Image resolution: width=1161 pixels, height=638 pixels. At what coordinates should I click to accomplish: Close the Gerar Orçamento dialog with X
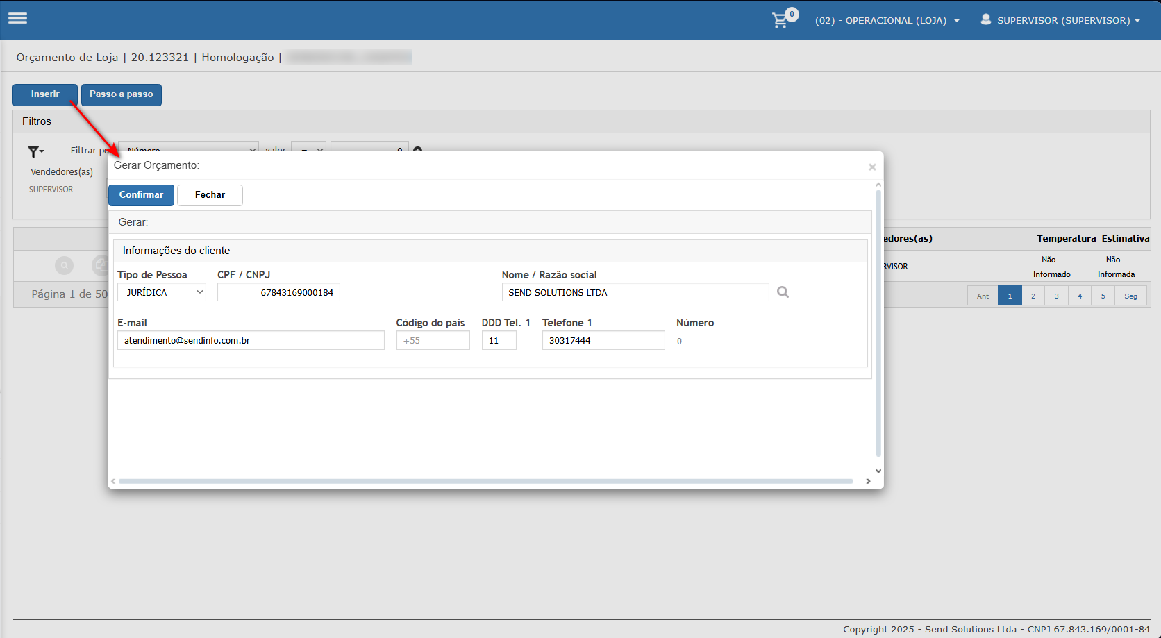872,167
